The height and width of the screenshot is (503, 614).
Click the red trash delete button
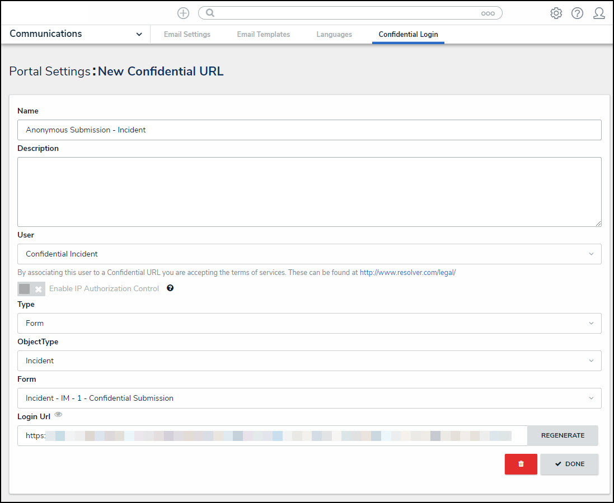[x=521, y=464]
